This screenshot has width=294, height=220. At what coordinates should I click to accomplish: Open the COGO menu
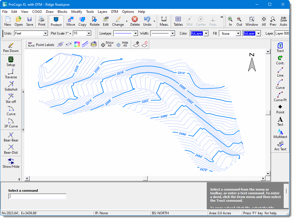point(37,12)
